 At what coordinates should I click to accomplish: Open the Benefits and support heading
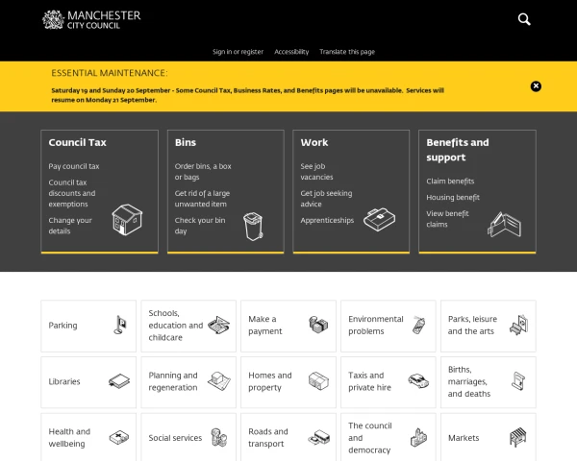pyautogui.click(x=458, y=150)
